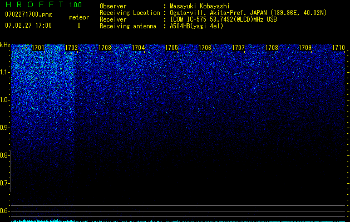Click the 1.1 kHz axis label
350x222 pixels.
pos(4,72)
